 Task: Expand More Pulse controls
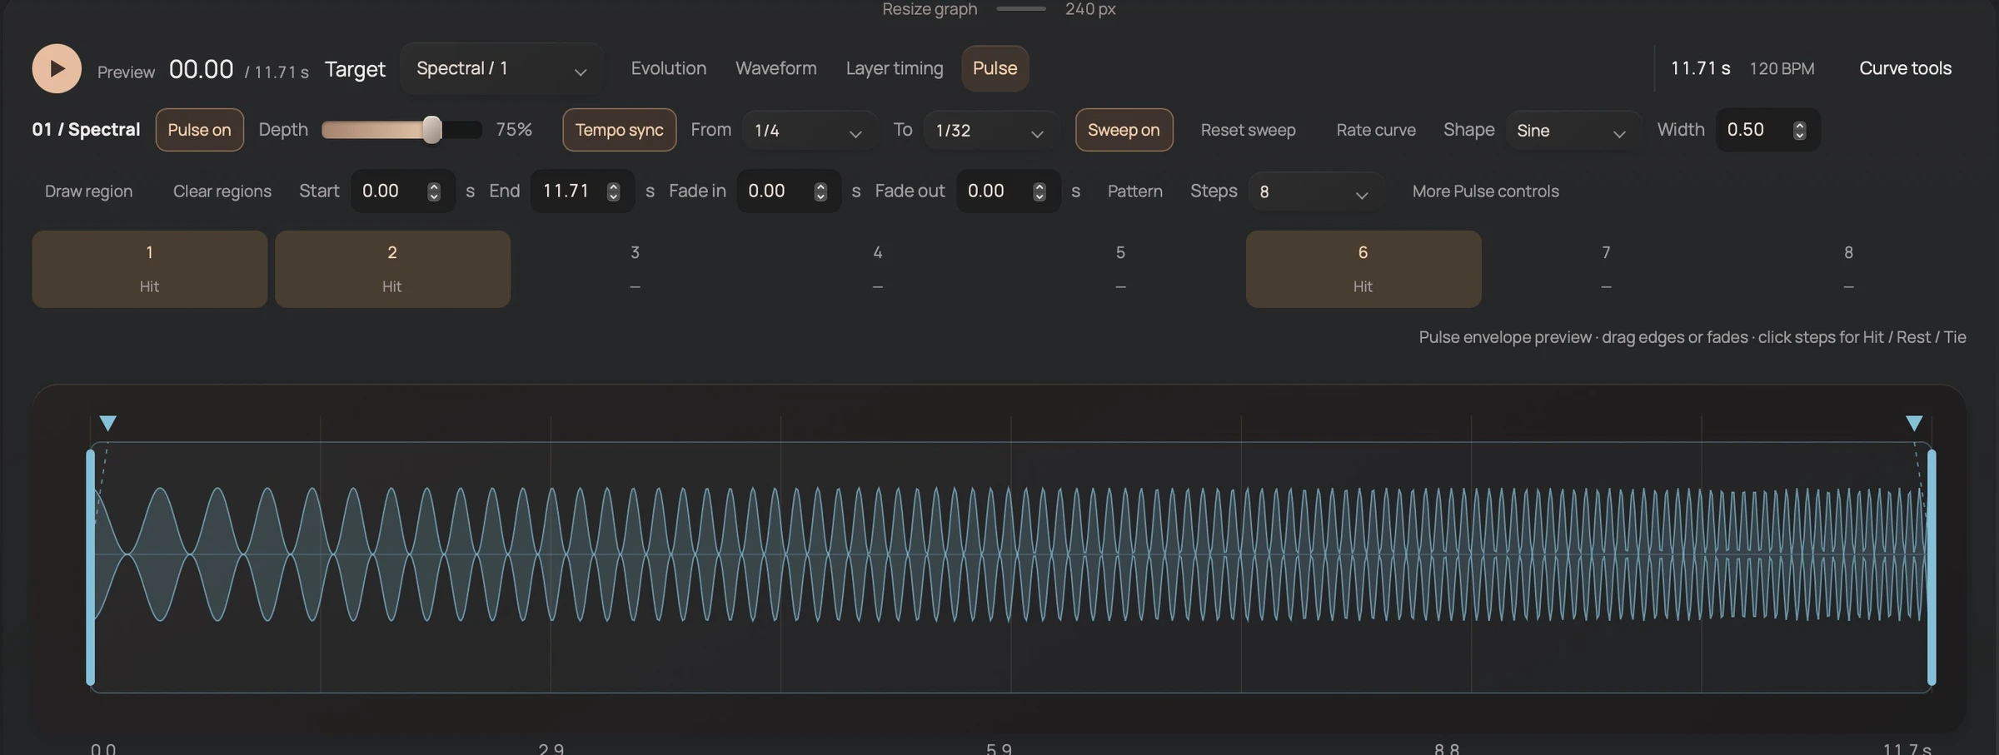pos(1486,191)
